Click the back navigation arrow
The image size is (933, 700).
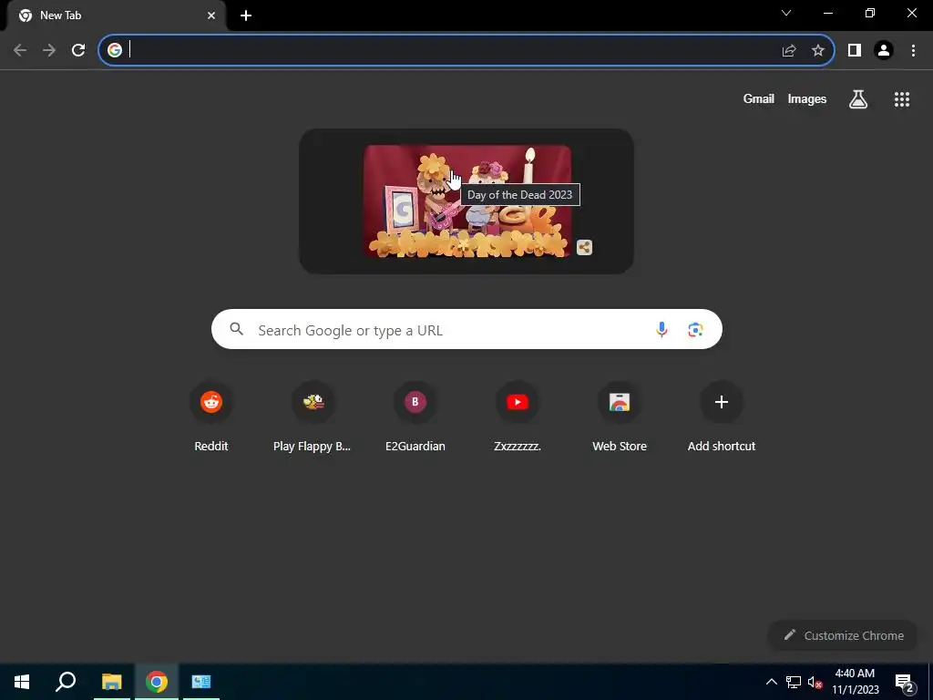click(x=20, y=51)
